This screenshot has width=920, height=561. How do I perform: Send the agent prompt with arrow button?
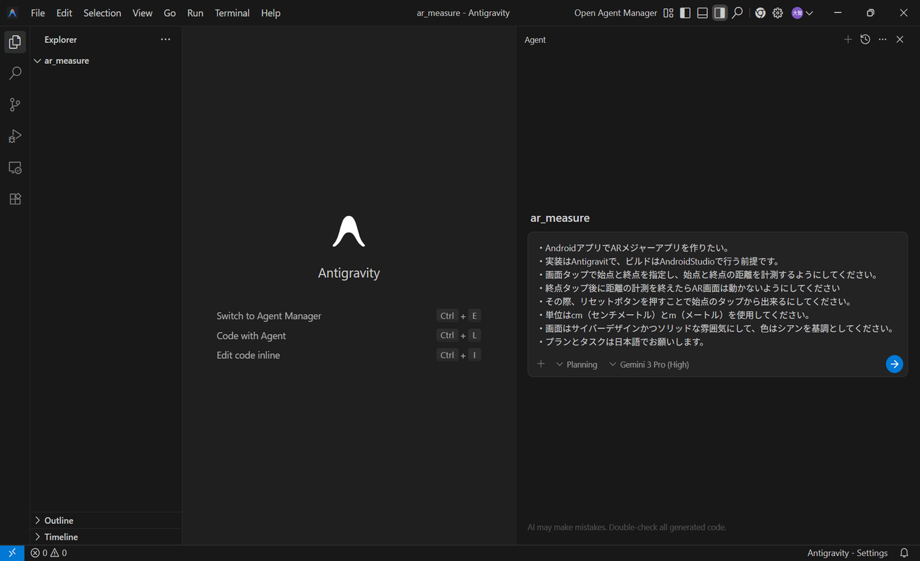click(x=894, y=364)
